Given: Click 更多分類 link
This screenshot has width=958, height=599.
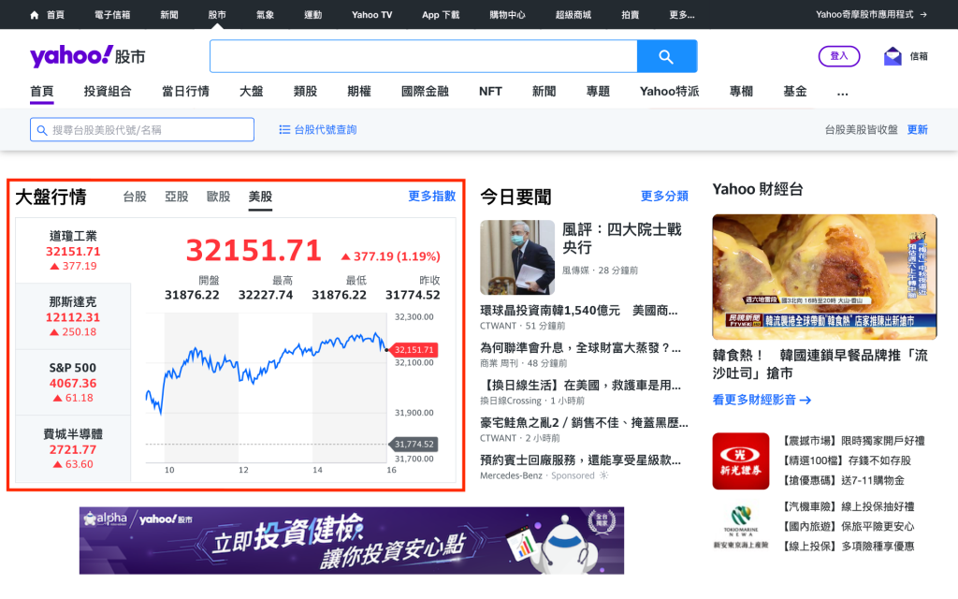Looking at the screenshot, I should point(664,196).
